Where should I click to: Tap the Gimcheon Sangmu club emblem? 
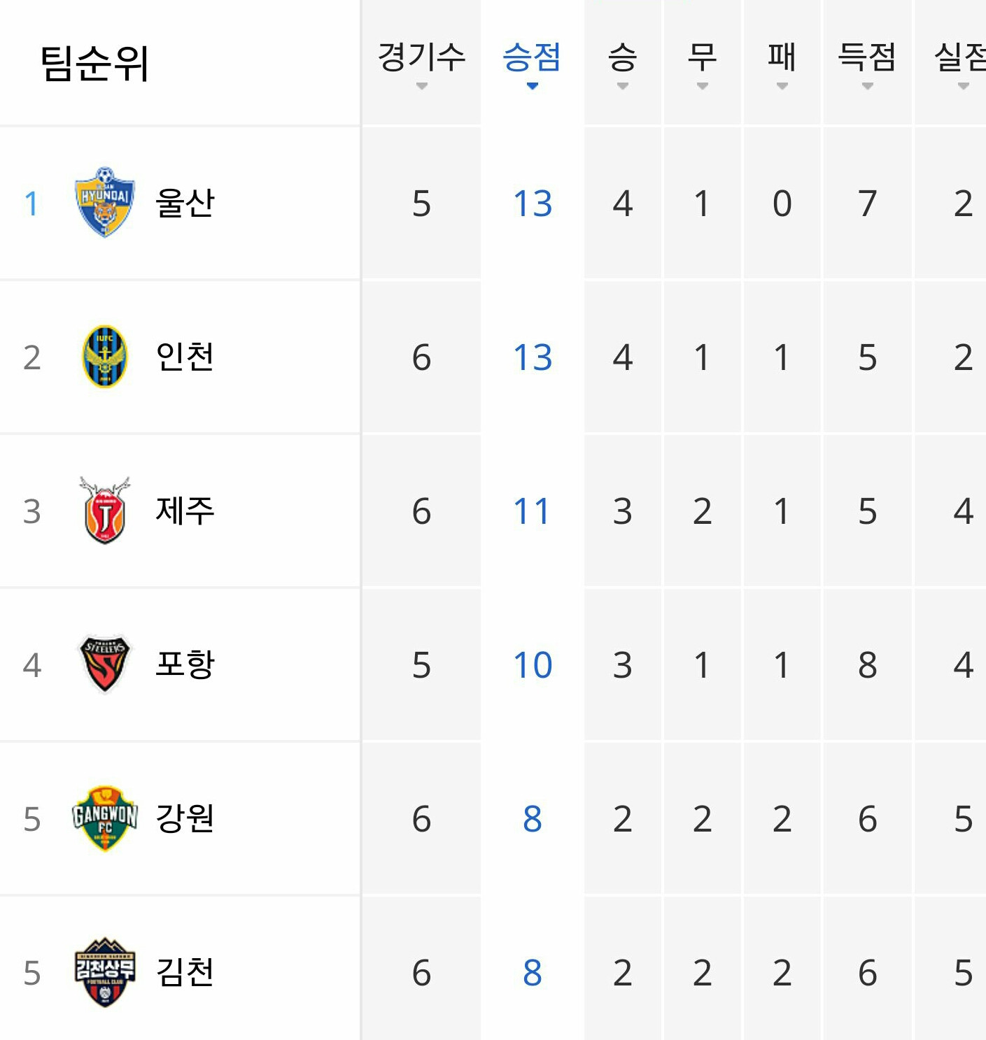(105, 972)
